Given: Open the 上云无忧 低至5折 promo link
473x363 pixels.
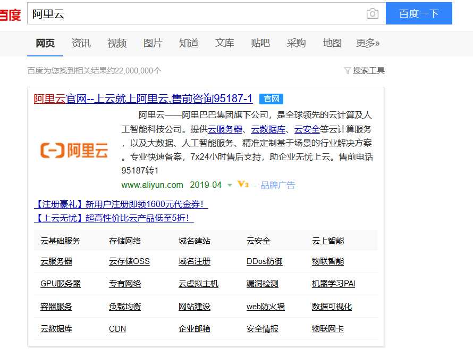Looking at the screenshot, I should (x=114, y=218).
